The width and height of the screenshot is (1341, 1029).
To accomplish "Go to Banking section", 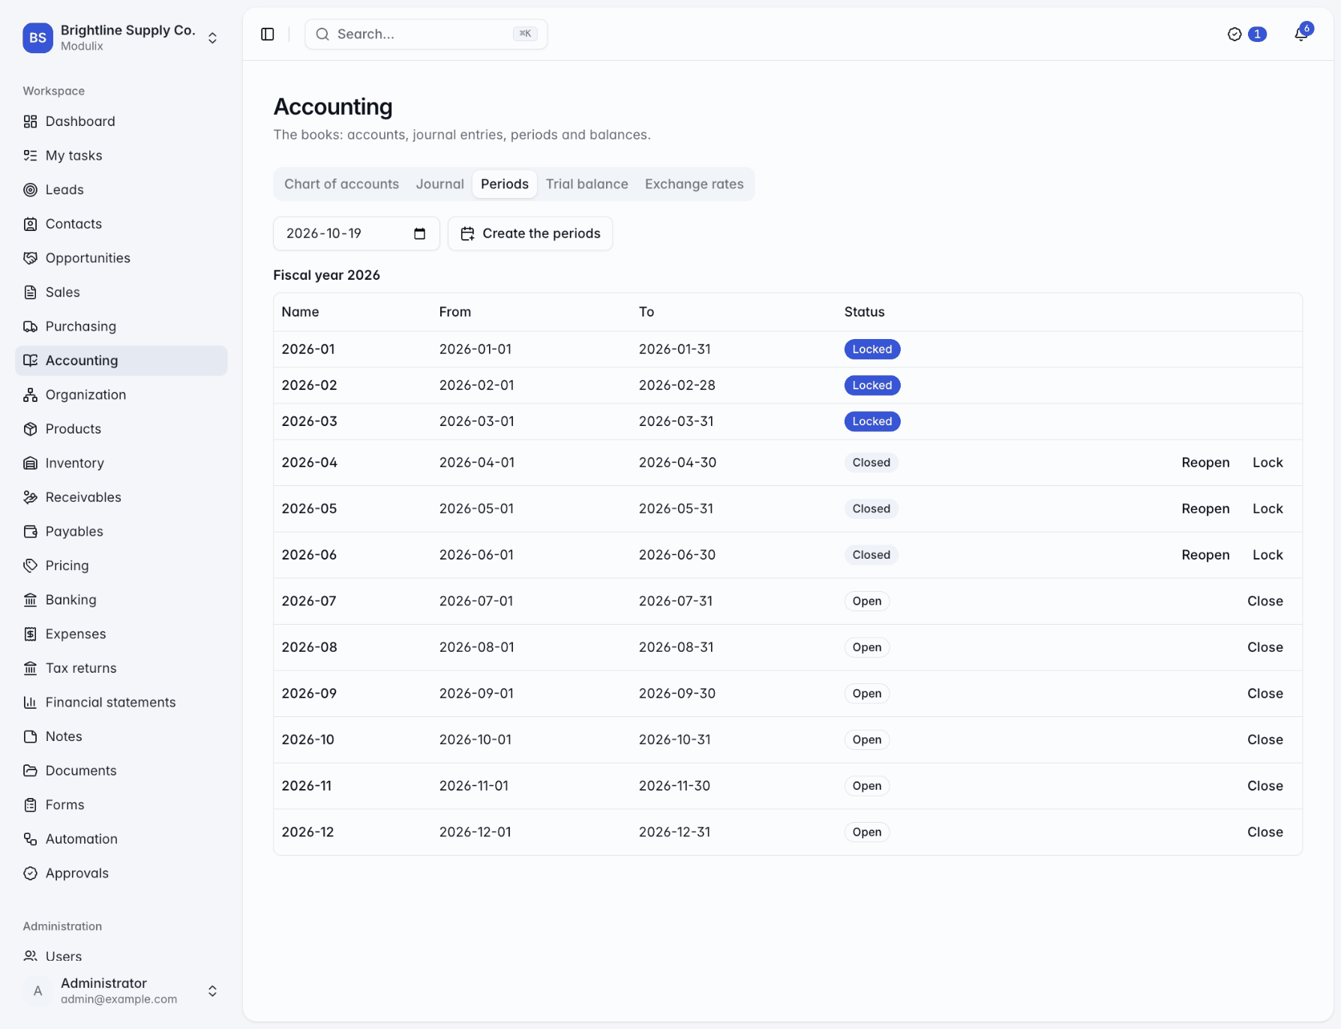I will (121, 599).
